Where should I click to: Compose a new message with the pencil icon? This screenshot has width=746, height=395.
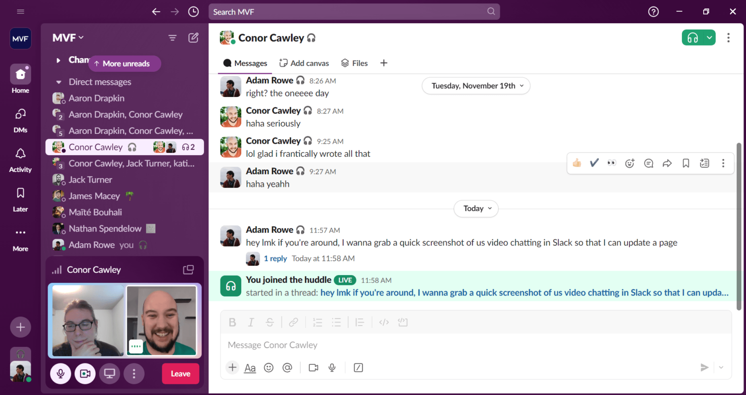[193, 37]
